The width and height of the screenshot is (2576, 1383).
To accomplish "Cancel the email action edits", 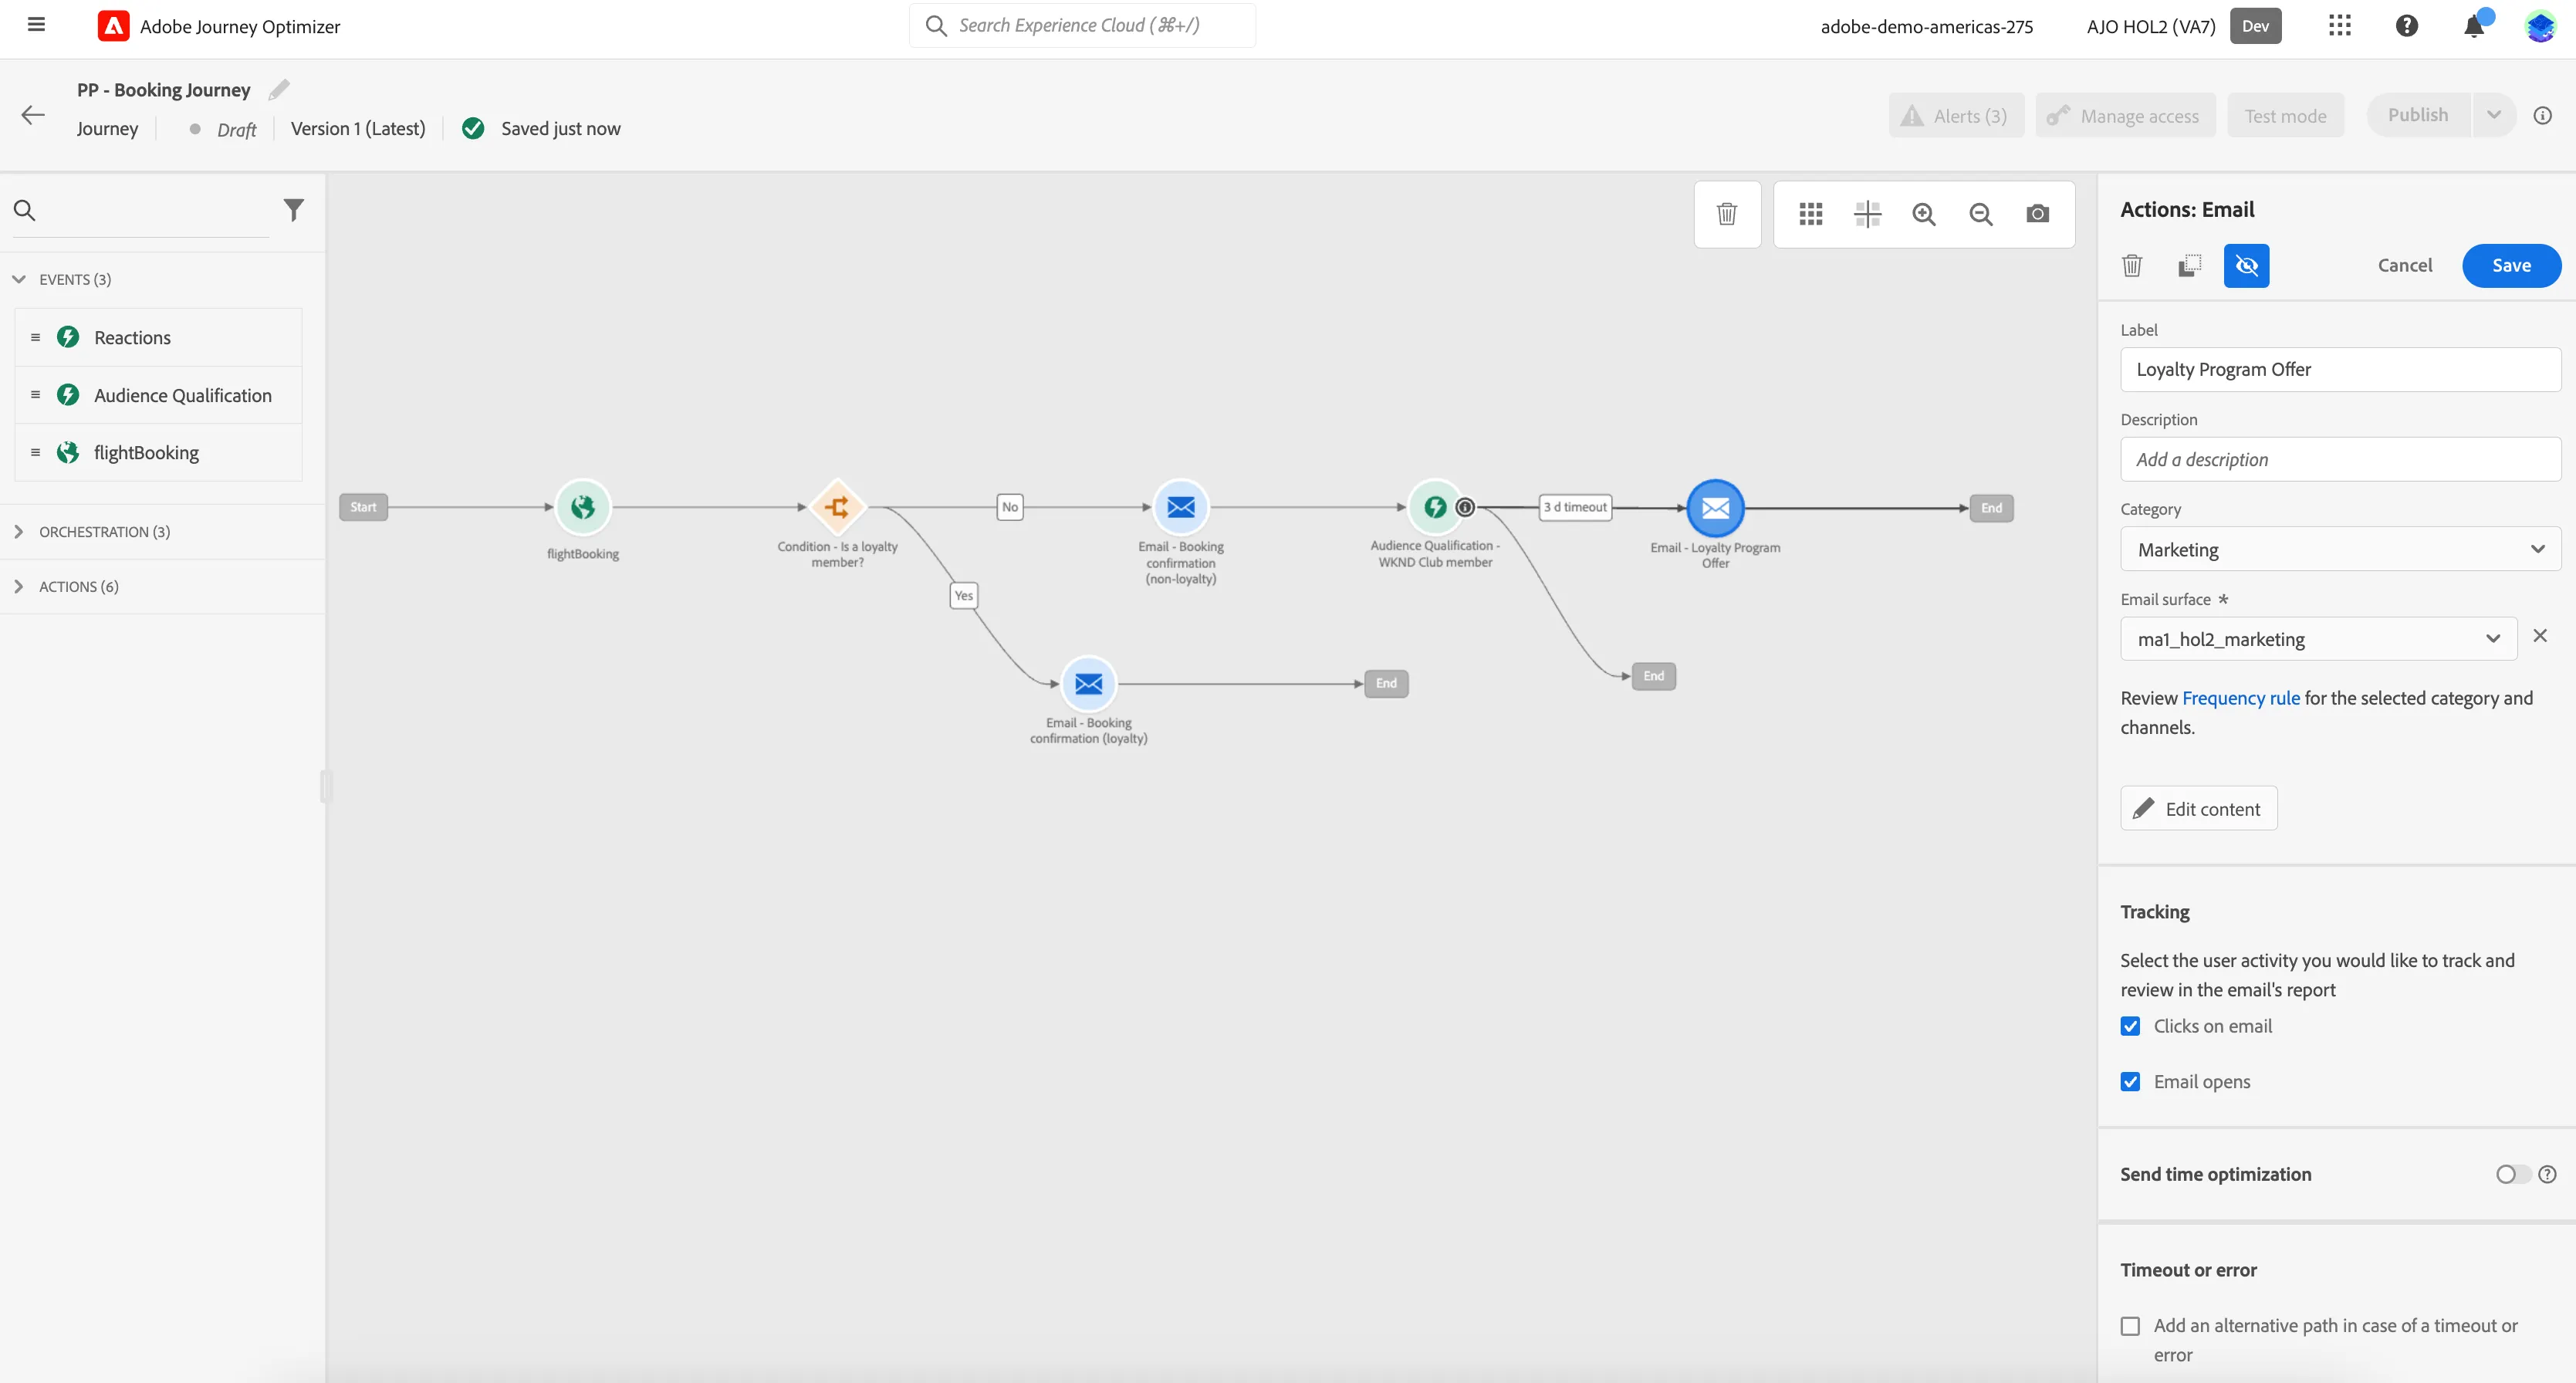I will 2405,265.
